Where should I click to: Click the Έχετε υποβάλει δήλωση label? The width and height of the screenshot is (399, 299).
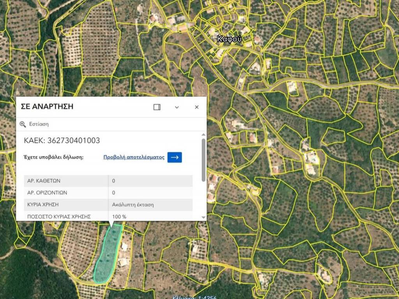pyautogui.click(x=54, y=157)
